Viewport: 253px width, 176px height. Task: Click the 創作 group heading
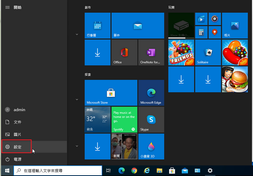pyautogui.click(x=88, y=7)
